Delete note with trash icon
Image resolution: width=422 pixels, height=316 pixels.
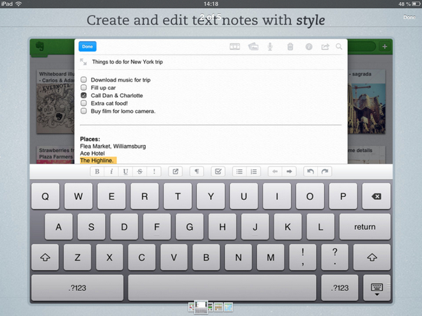(290, 47)
